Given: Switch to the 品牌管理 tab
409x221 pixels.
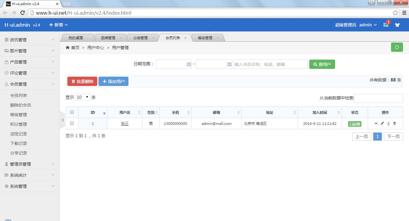Looking at the screenshot, I should [x=110, y=38].
